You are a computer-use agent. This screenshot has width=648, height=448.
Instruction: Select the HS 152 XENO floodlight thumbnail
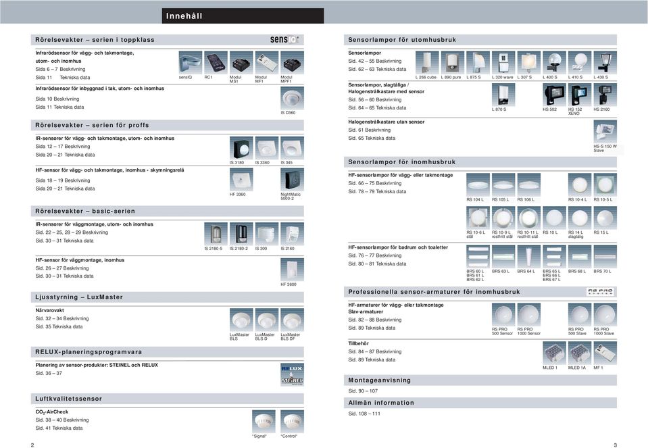coord(580,95)
